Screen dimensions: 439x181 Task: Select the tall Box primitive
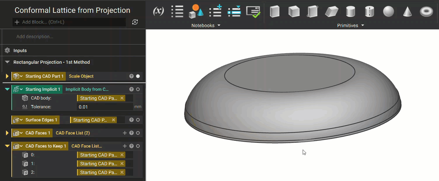[275, 12]
